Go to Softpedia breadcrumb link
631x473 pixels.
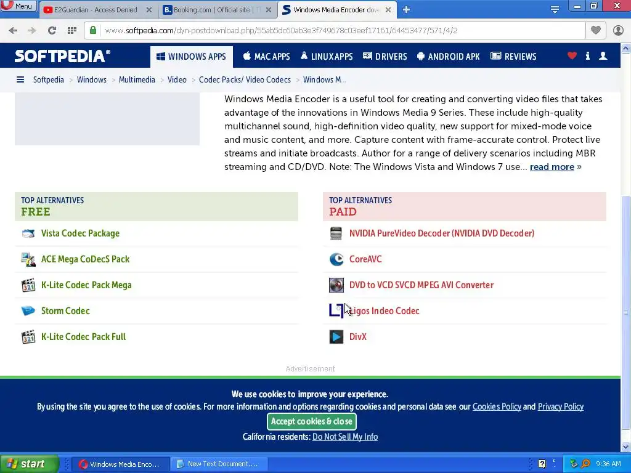pos(48,79)
